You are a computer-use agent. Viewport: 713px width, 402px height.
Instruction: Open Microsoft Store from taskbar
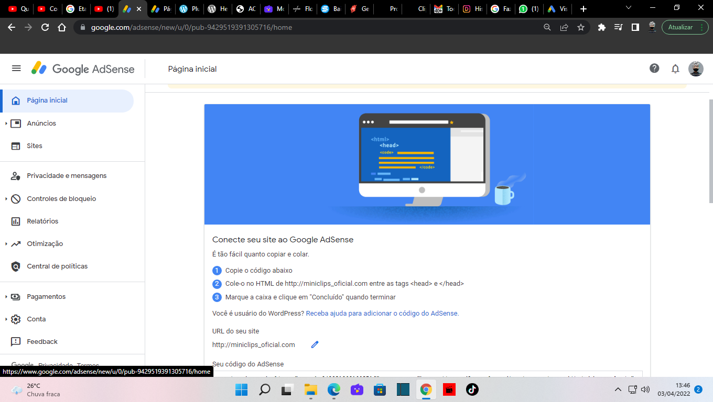coord(380,389)
